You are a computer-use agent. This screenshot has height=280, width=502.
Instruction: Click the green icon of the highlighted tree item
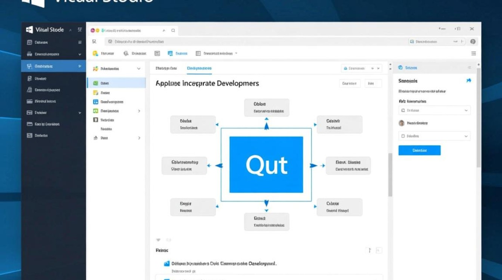point(96,83)
